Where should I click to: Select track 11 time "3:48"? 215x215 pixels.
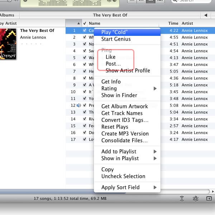click(x=174, y=99)
